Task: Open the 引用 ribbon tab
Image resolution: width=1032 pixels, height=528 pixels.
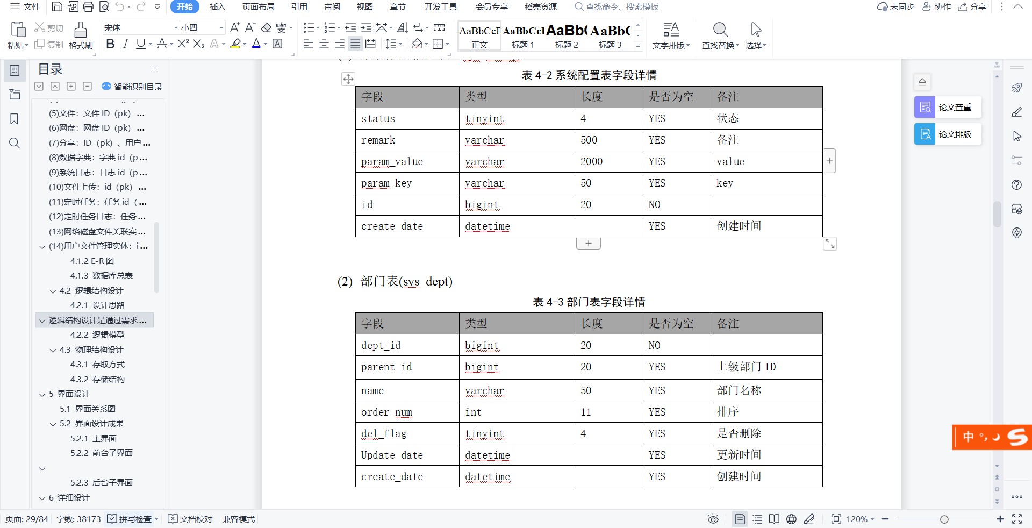Action: point(299,7)
